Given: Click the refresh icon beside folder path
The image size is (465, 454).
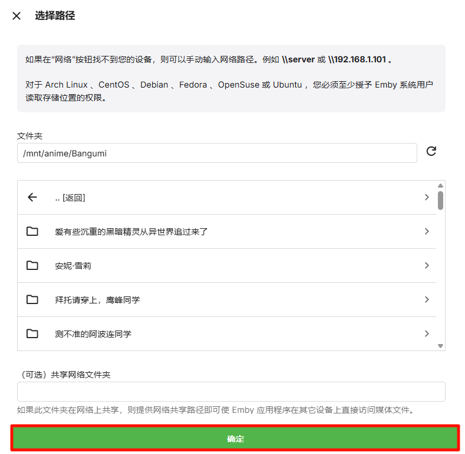Looking at the screenshot, I should coord(431,152).
